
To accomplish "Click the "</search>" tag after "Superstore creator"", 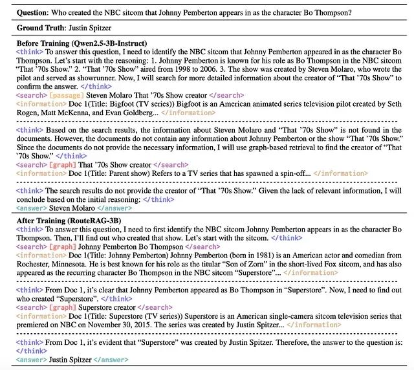I will tap(155, 307).
